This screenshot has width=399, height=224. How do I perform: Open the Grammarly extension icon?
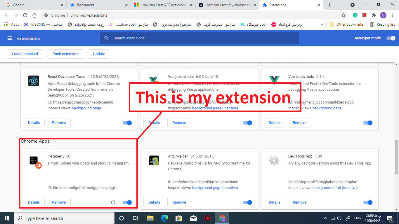355,15
